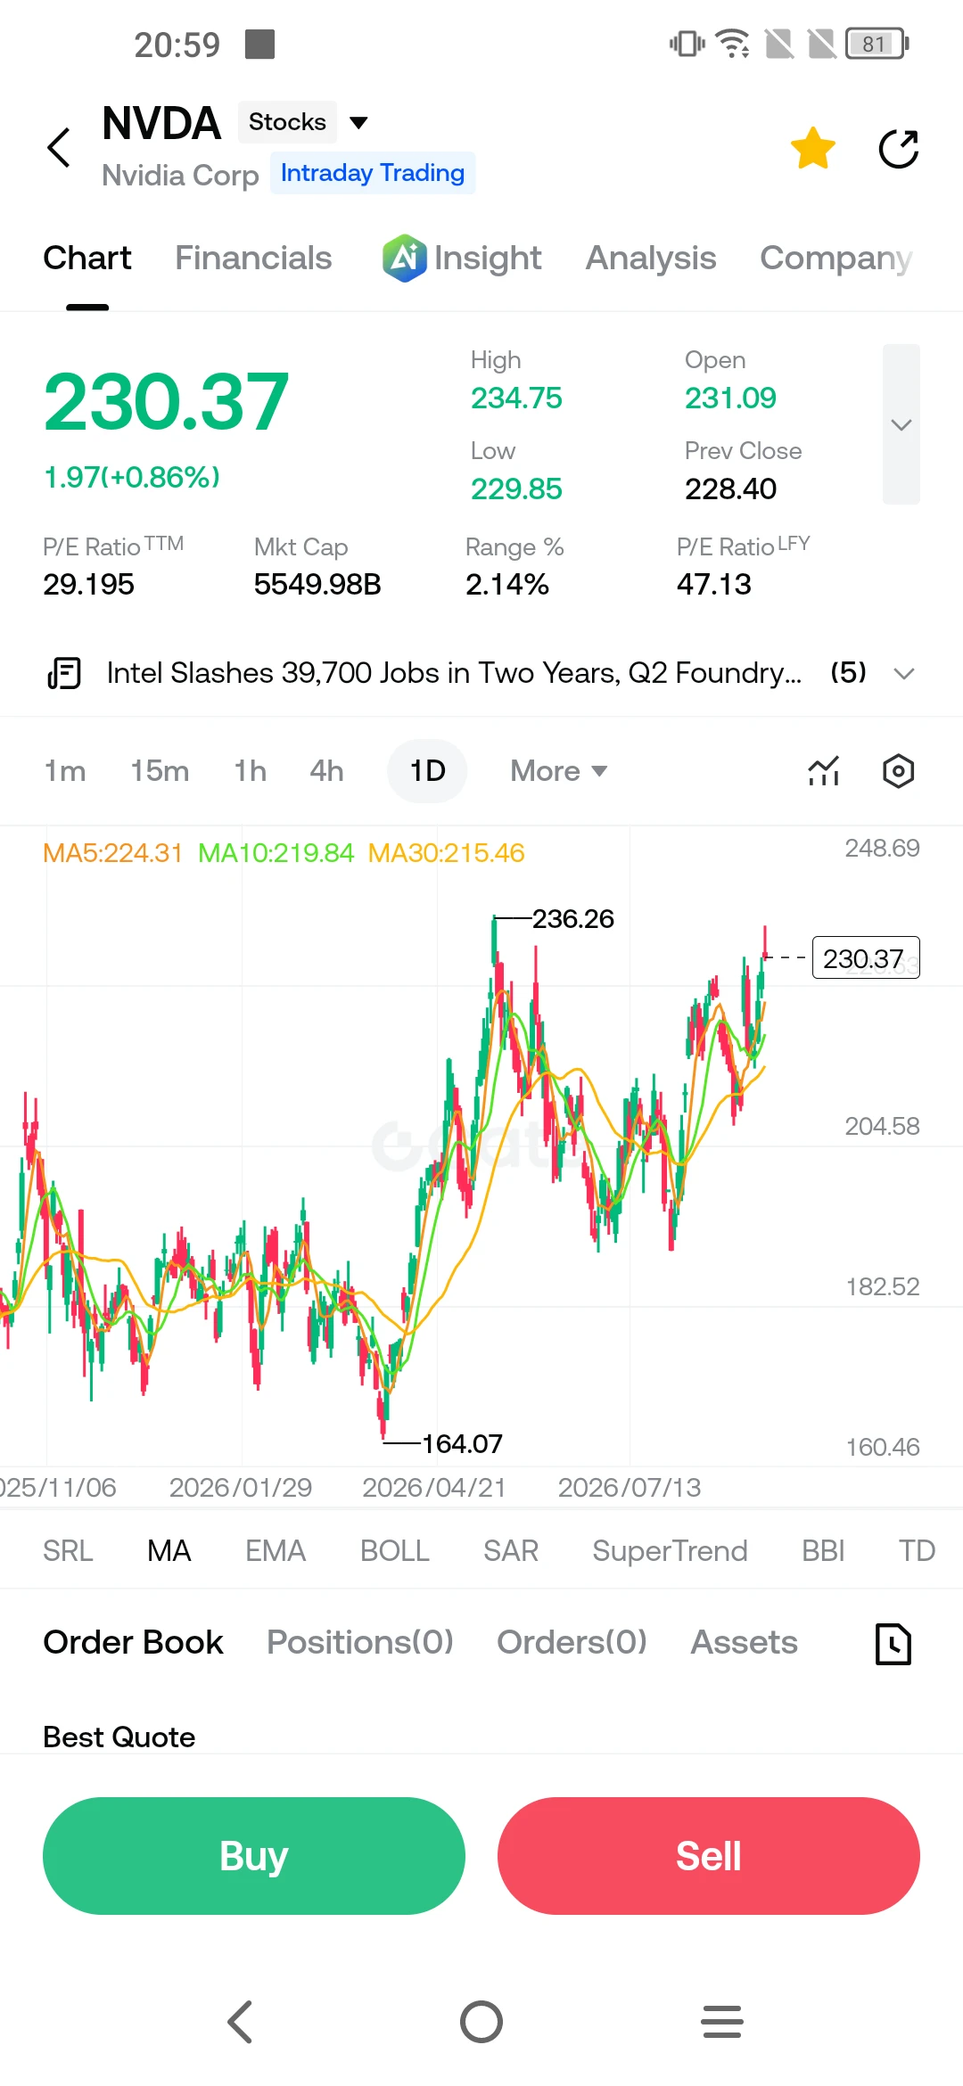Viewport: 963px width, 2086px height.
Task: Open the hexagon chart settings icon
Action: (899, 771)
